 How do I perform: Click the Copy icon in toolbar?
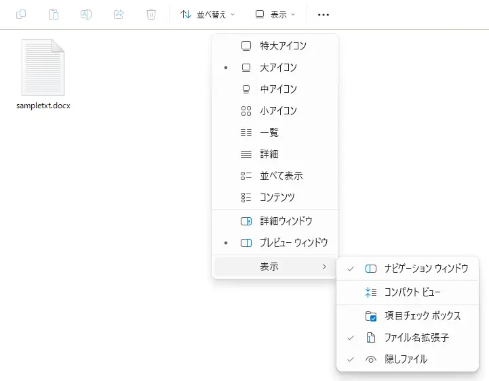tap(21, 14)
